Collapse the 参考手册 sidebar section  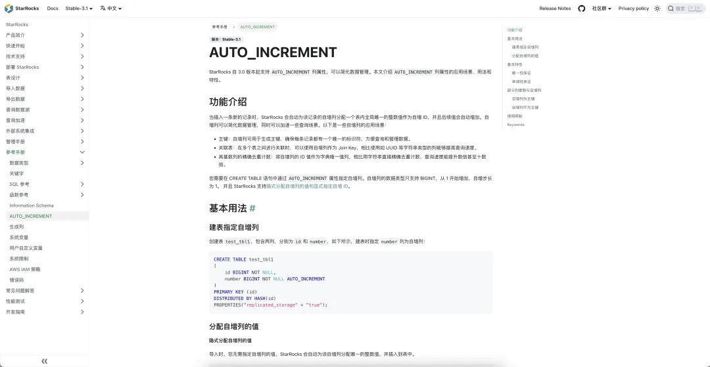45,152
